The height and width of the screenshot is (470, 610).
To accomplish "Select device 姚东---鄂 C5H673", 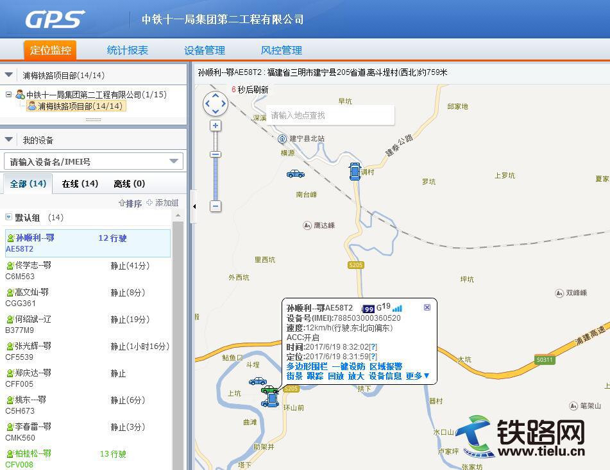I will click(x=88, y=405).
